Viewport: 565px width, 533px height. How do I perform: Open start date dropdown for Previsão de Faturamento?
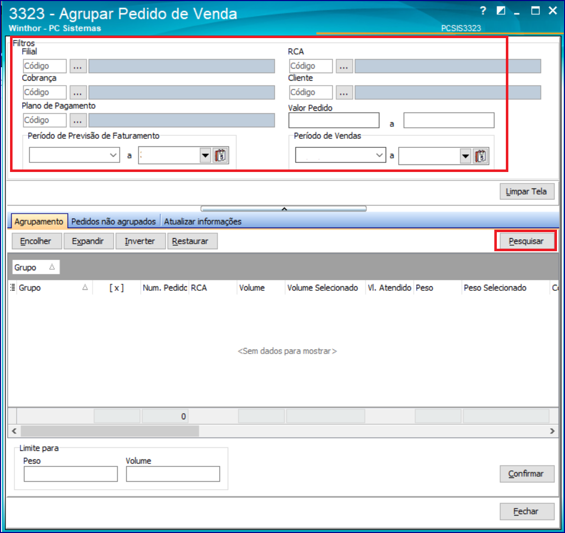pyautogui.click(x=113, y=155)
